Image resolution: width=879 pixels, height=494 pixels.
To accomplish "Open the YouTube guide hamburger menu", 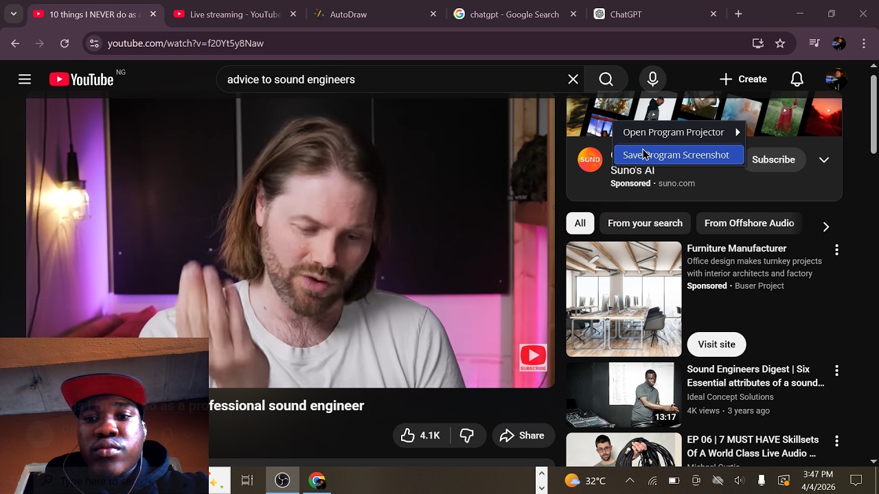I will (x=25, y=80).
